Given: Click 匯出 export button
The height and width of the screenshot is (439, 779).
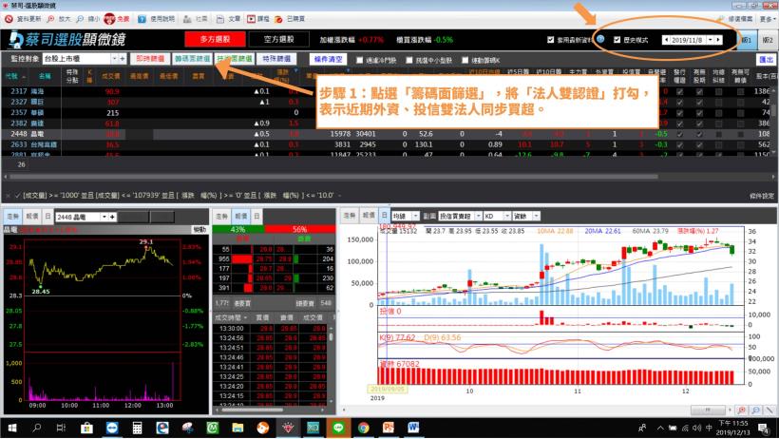Looking at the screenshot, I should click(x=766, y=60).
